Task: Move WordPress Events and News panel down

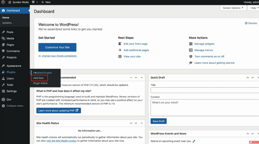Action: click(x=253, y=134)
